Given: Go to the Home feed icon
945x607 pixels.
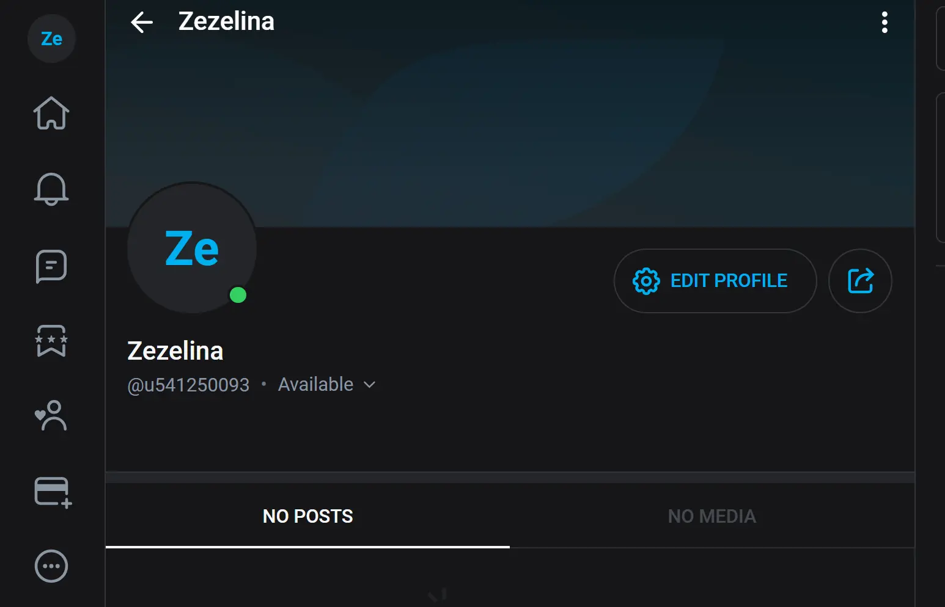Looking at the screenshot, I should 51,114.
